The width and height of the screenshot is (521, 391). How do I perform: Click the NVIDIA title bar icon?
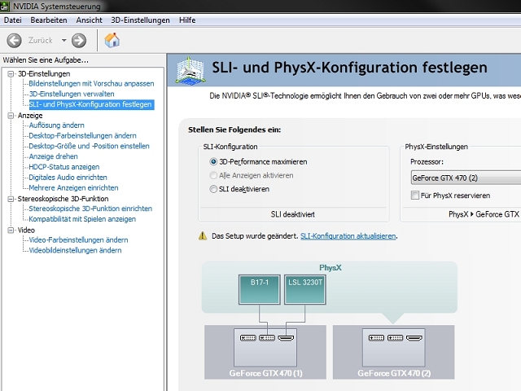coord(5,6)
